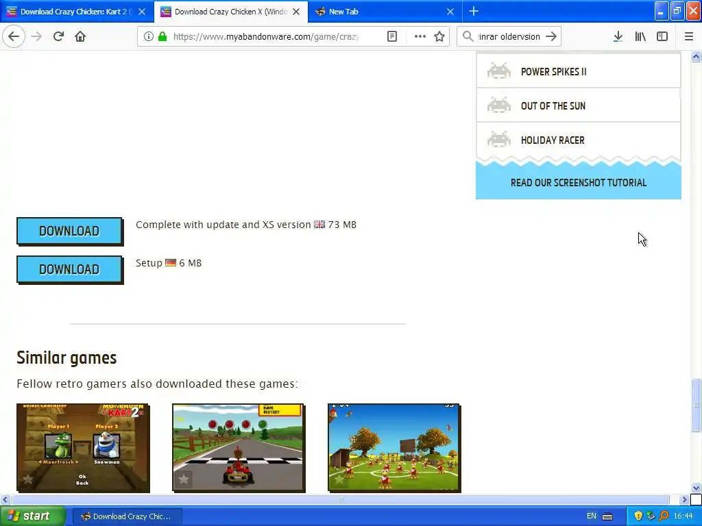Bookmark this page with the star

pos(439,37)
